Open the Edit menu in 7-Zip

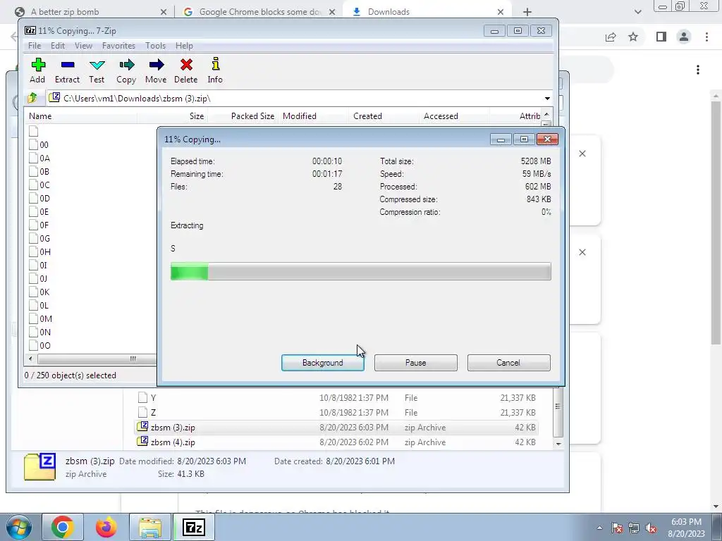click(58, 46)
